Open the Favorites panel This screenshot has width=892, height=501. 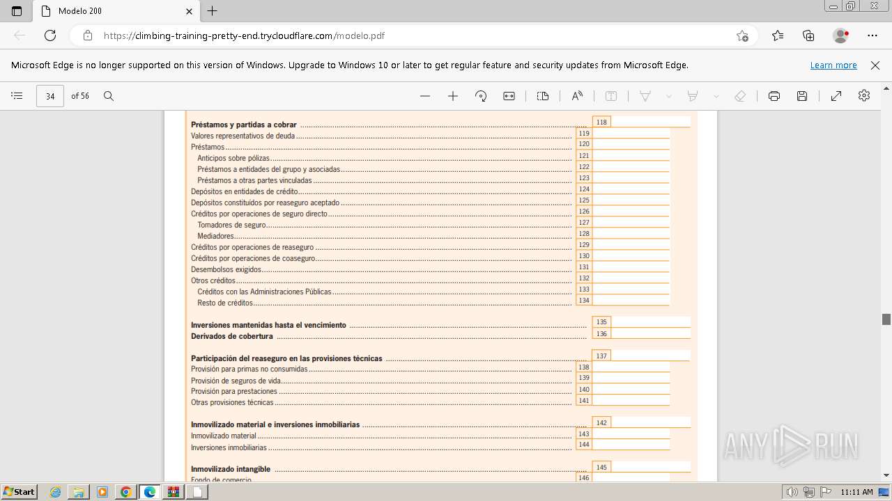pos(778,35)
